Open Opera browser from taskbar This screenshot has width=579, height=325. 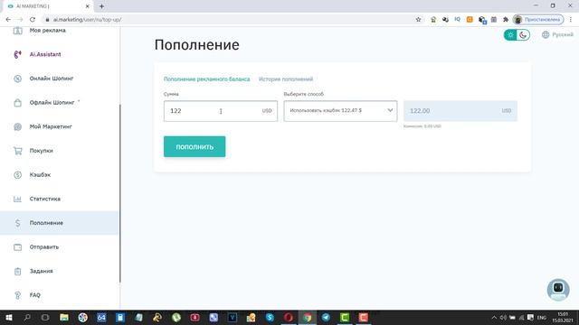pos(289,317)
